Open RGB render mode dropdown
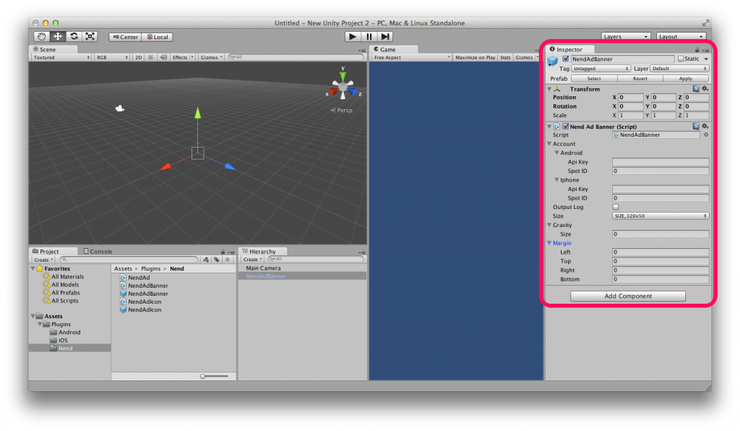 pyautogui.click(x=112, y=57)
